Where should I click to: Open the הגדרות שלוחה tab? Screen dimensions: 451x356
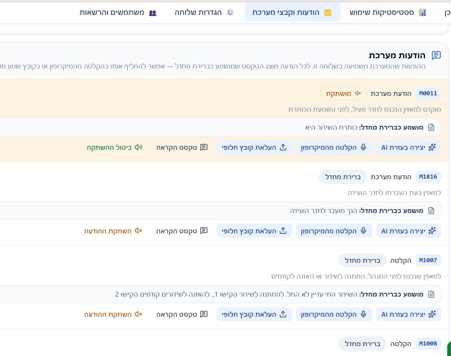tap(204, 12)
